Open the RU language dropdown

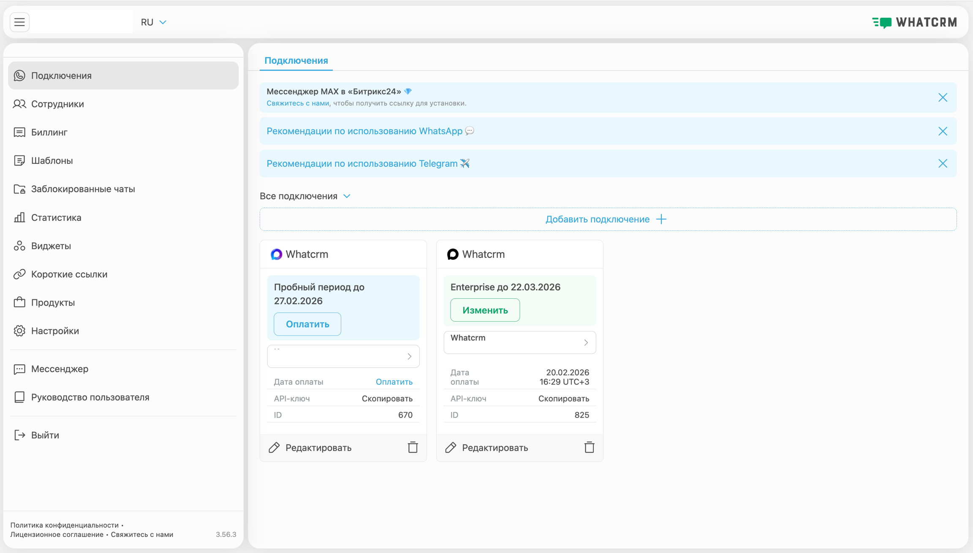pyautogui.click(x=154, y=22)
